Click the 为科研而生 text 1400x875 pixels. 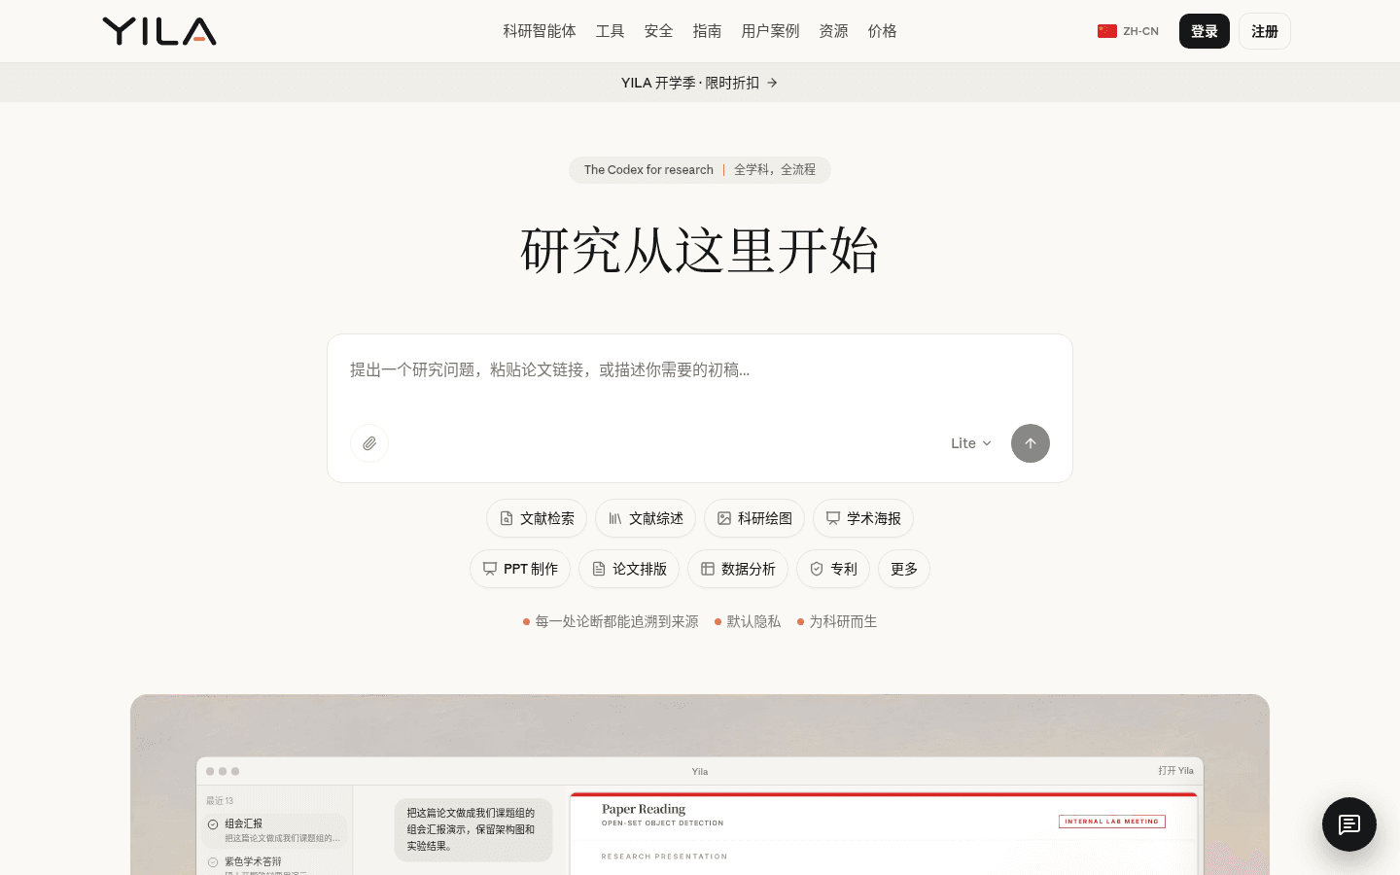point(843,621)
